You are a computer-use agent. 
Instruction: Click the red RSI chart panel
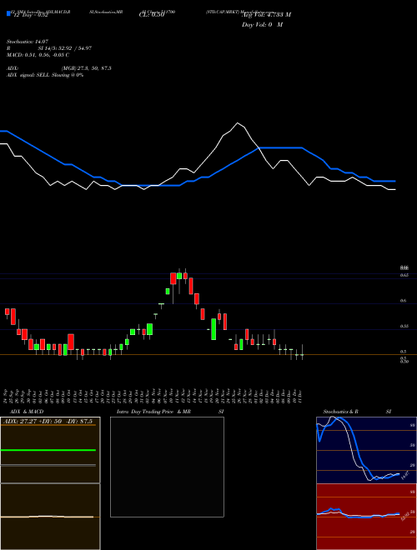pyautogui.click(x=366, y=517)
